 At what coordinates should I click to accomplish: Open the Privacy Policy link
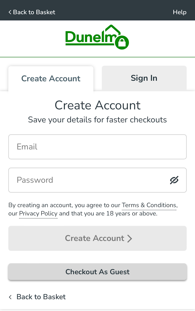tap(38, 214)
